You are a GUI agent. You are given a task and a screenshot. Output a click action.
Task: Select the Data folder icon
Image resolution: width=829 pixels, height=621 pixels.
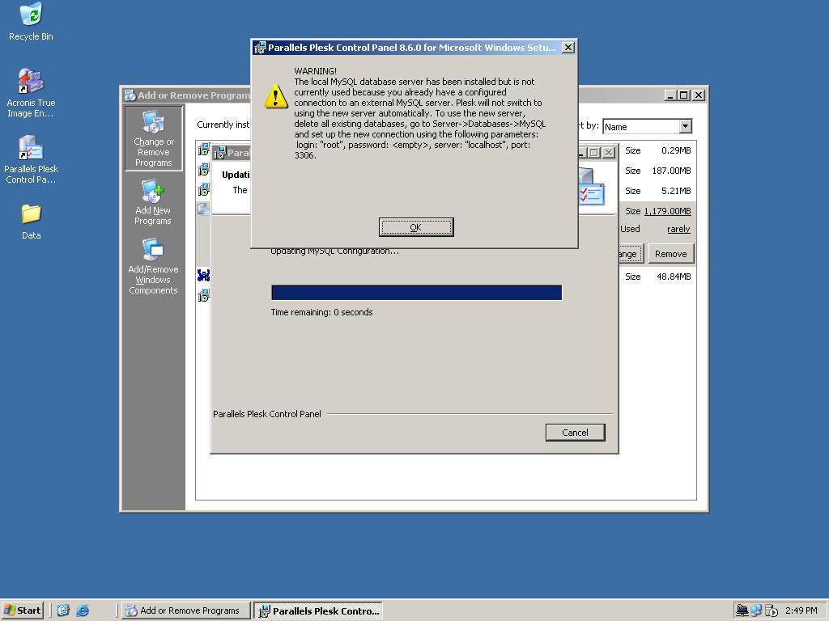click(x=32, y=222)
